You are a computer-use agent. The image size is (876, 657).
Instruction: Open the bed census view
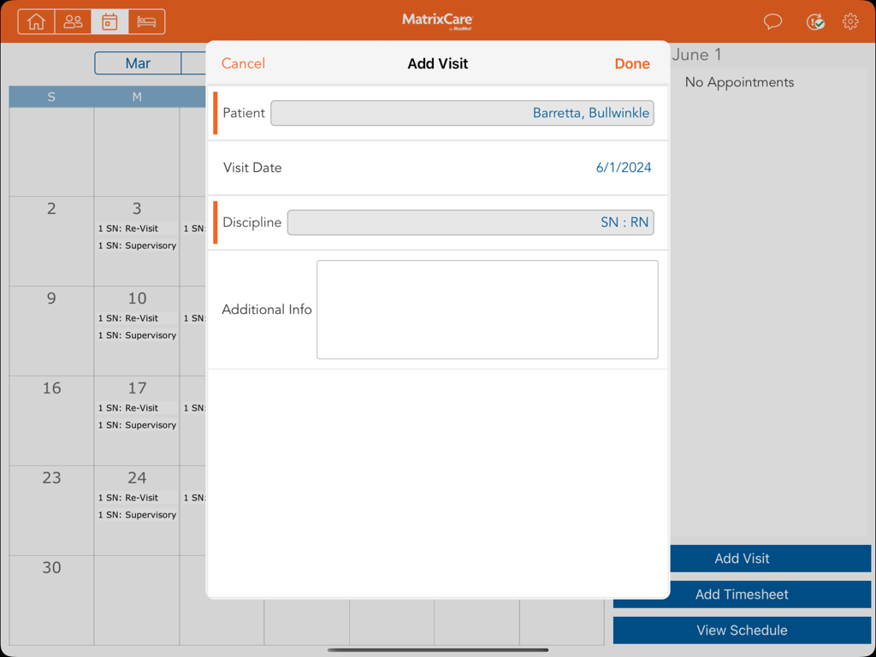pyautogui.click(x=145, y=21)
